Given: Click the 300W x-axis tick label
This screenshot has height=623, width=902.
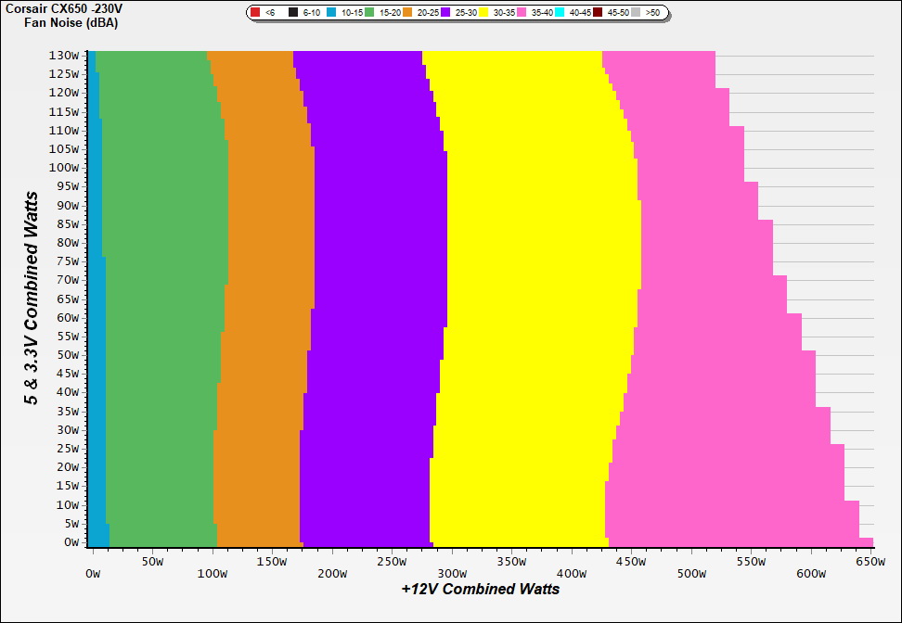Looking at the screenshot, I should click(x=452, y=561).
